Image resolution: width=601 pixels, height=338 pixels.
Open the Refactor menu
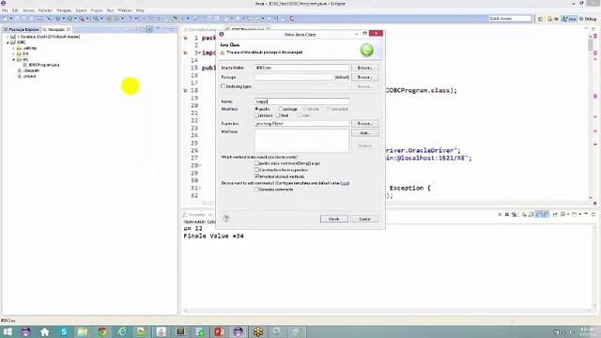pyautogui.click(x=45, y=10)
